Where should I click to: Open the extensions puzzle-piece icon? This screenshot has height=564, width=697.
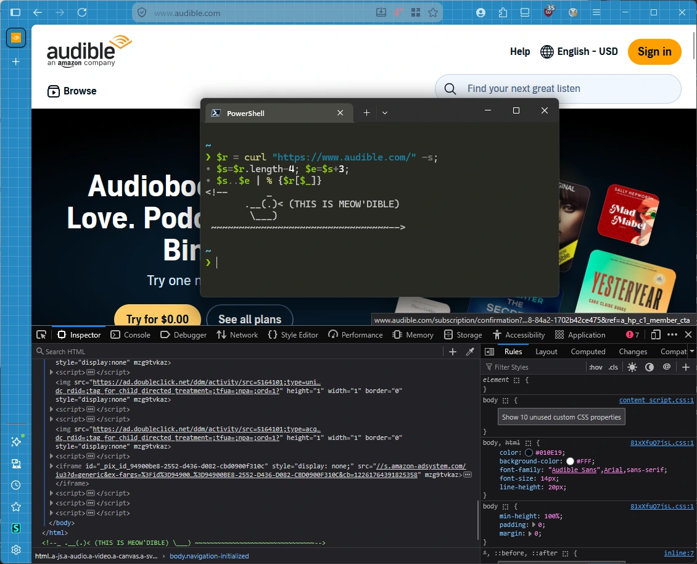point(503,12)
